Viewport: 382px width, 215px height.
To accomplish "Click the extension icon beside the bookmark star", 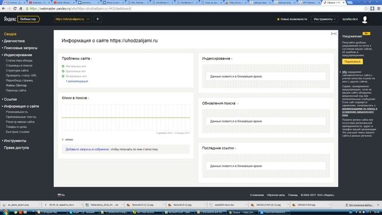I will click(x=372, y=8).
